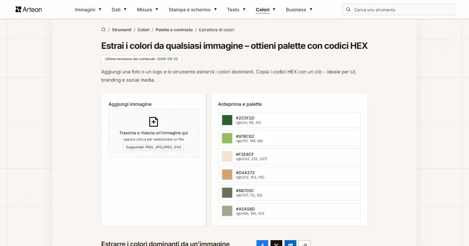This screenshot has height=246, width=469.
Task: Click the dark green #2C5F2D swatch
Action: tap(227, 120)
